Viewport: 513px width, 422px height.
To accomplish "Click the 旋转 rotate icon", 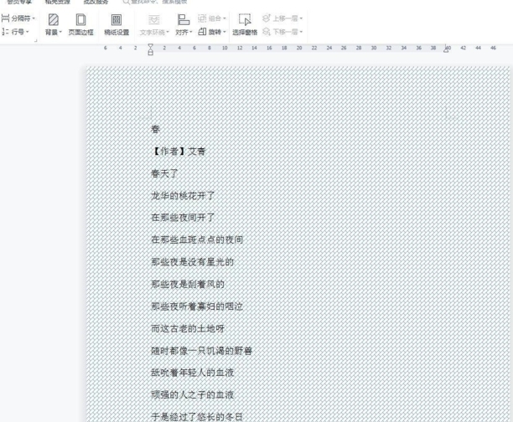I will (202, 32).
